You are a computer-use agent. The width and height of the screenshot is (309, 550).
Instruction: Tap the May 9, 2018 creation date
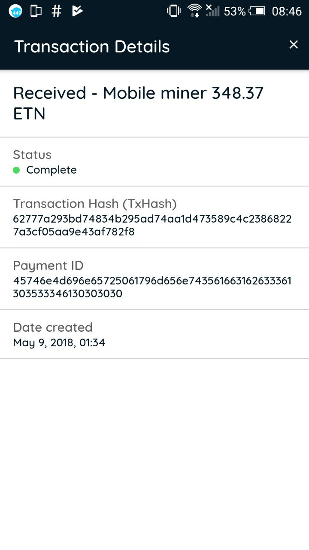[x=59, y=342]
